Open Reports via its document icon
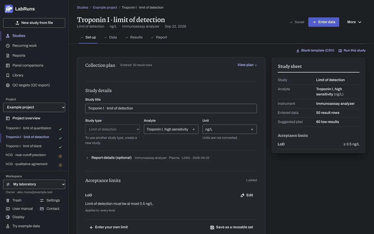The height and width of the screenshot is (234, 374). pos(8,56)
